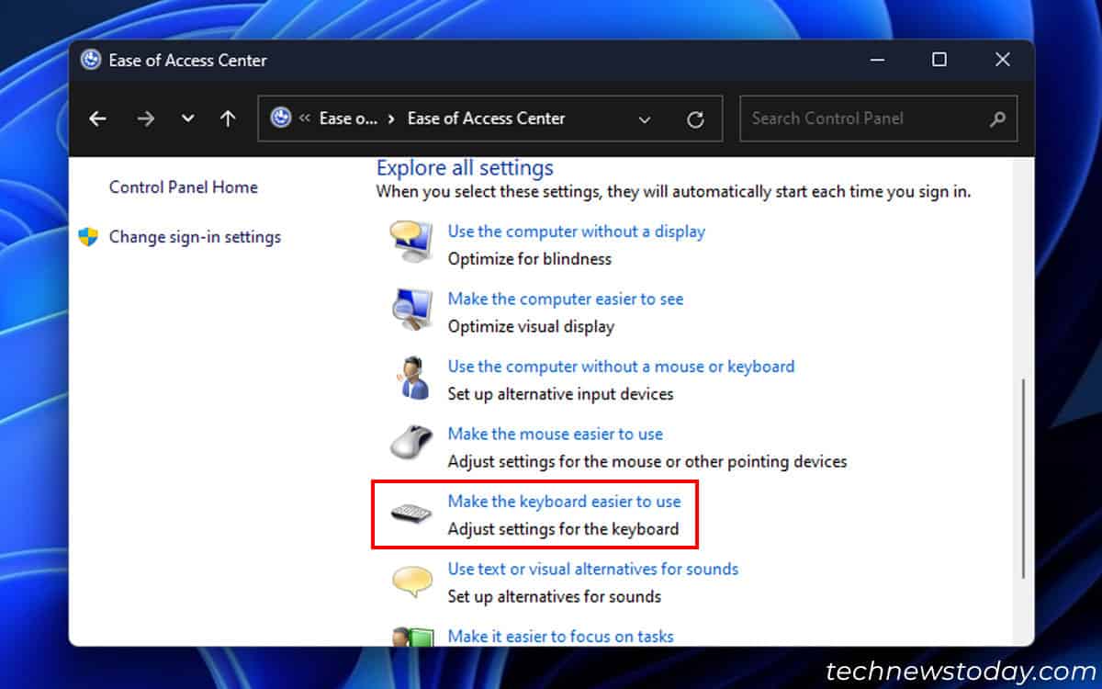Image resolution: width=1102 pixels, height=689 pixels.
Task: Go back with the left arrow button
Action: pyautogui.click(x=97, y=119)
